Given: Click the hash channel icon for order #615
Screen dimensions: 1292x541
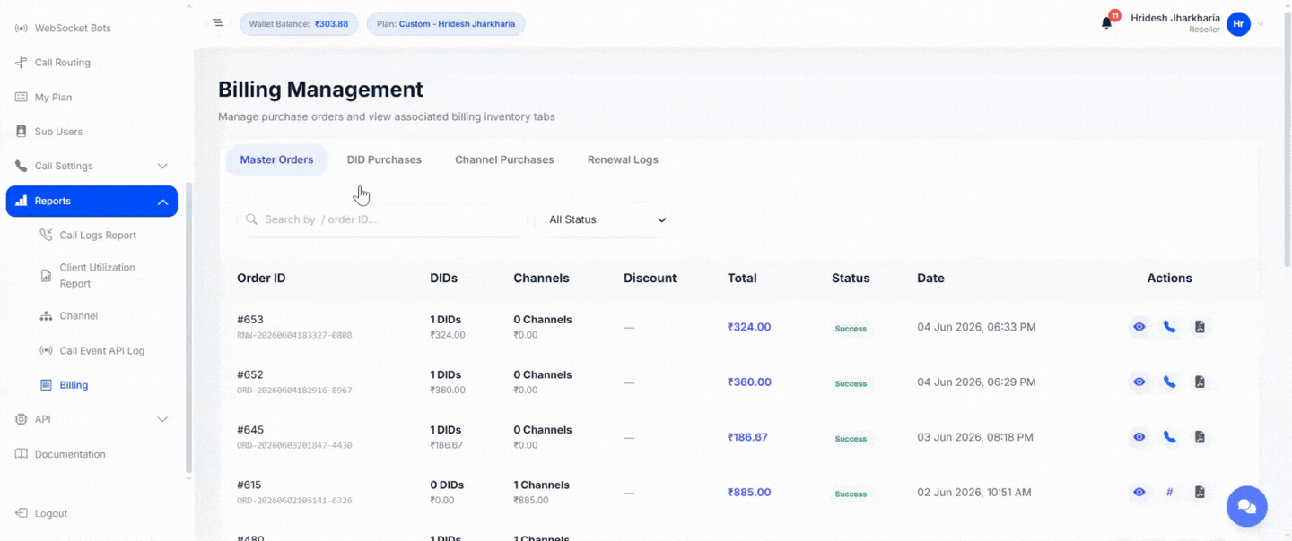Looking at the screenshot, I should pos(1169,492).
